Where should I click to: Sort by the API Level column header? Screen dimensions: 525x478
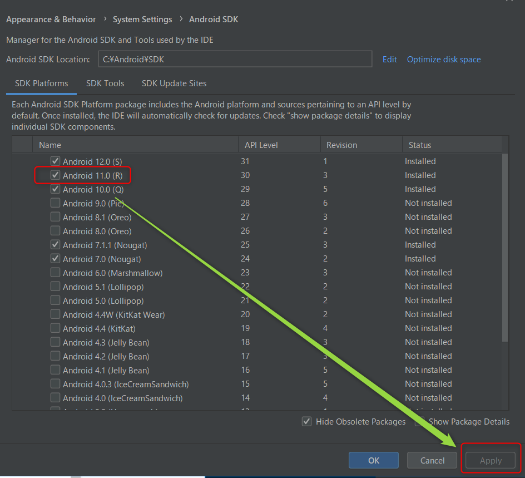point(280,145)
